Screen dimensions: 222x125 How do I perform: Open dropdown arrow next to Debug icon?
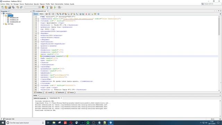coord(62,7)
